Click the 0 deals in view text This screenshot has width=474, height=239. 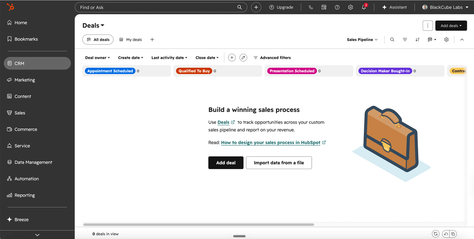coord(105,234)
